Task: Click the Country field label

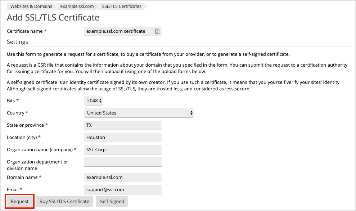Action: pyautogui.click(x=15, y=113)
